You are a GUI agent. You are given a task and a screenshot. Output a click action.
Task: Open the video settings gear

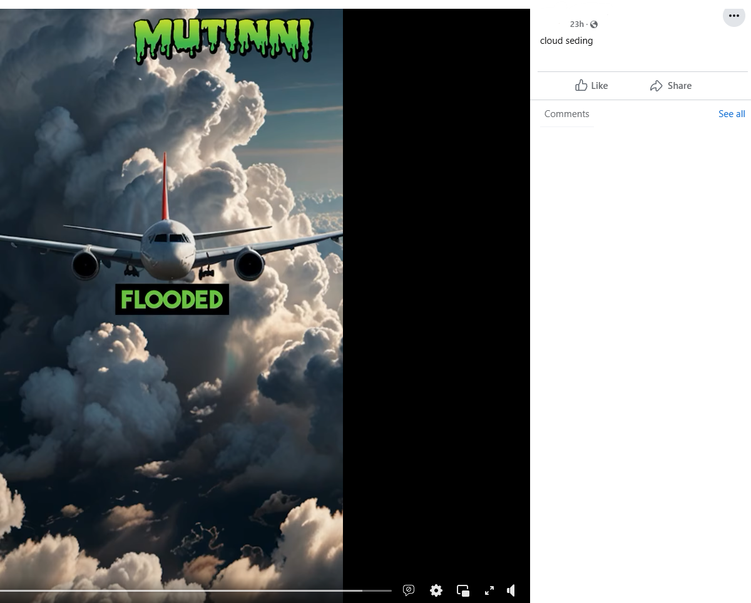436,590
